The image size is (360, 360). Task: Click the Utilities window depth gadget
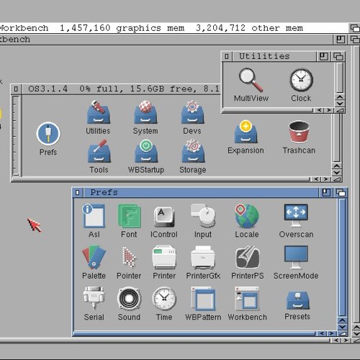[x=338, y=57]
